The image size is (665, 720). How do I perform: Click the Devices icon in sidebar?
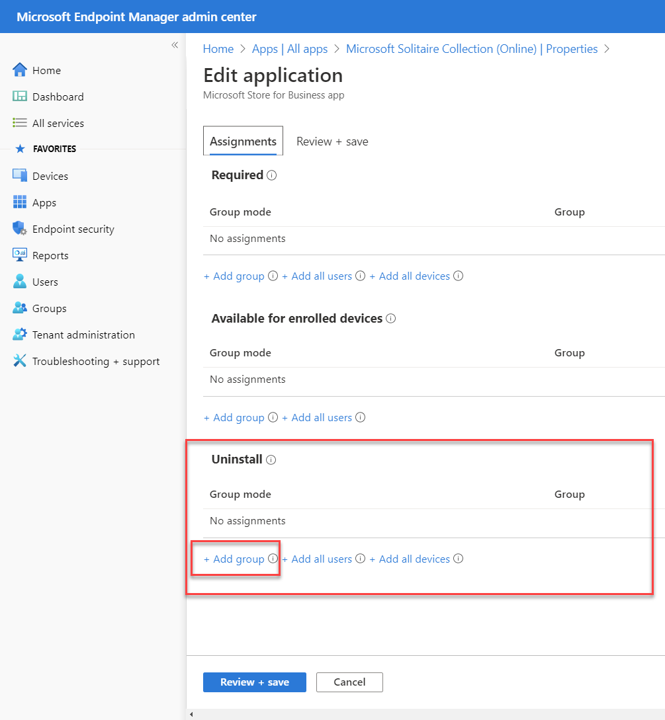[x=19, y=175]
